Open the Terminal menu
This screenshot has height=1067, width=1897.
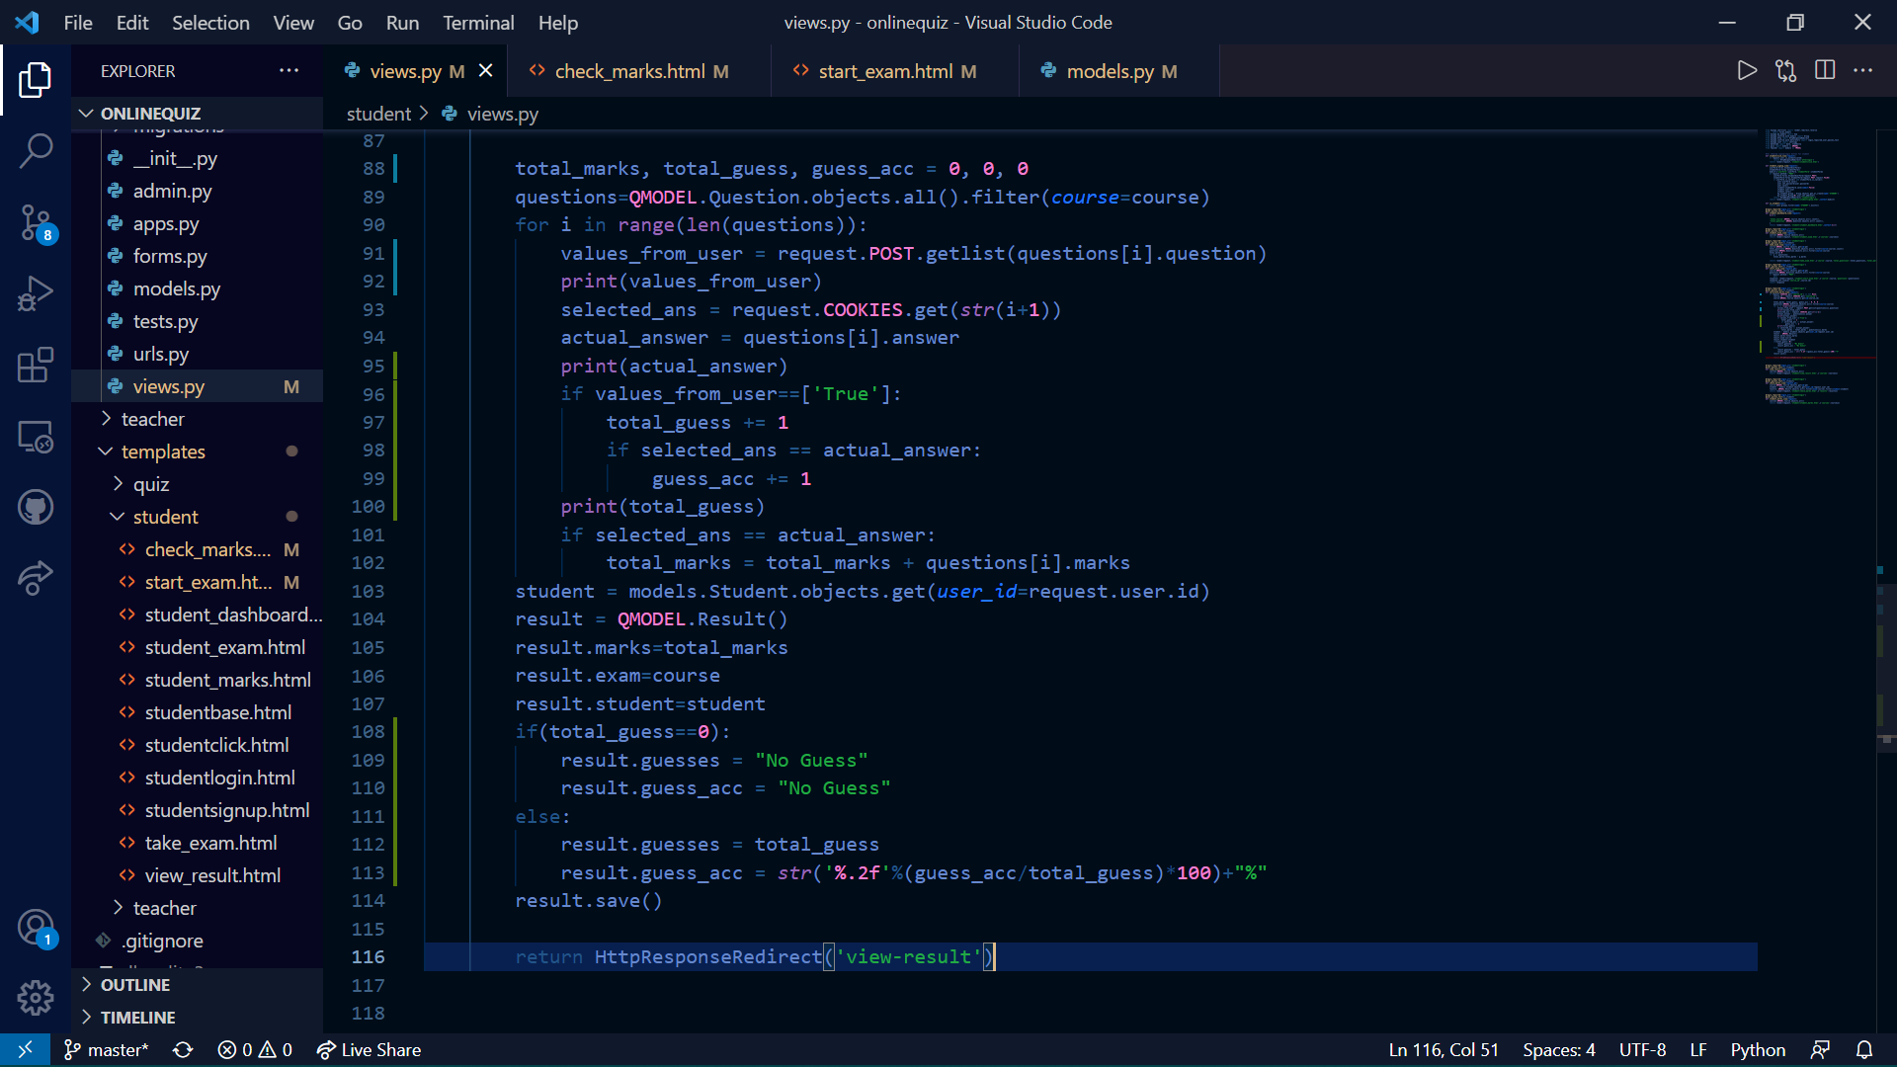(x=478, y=23)
